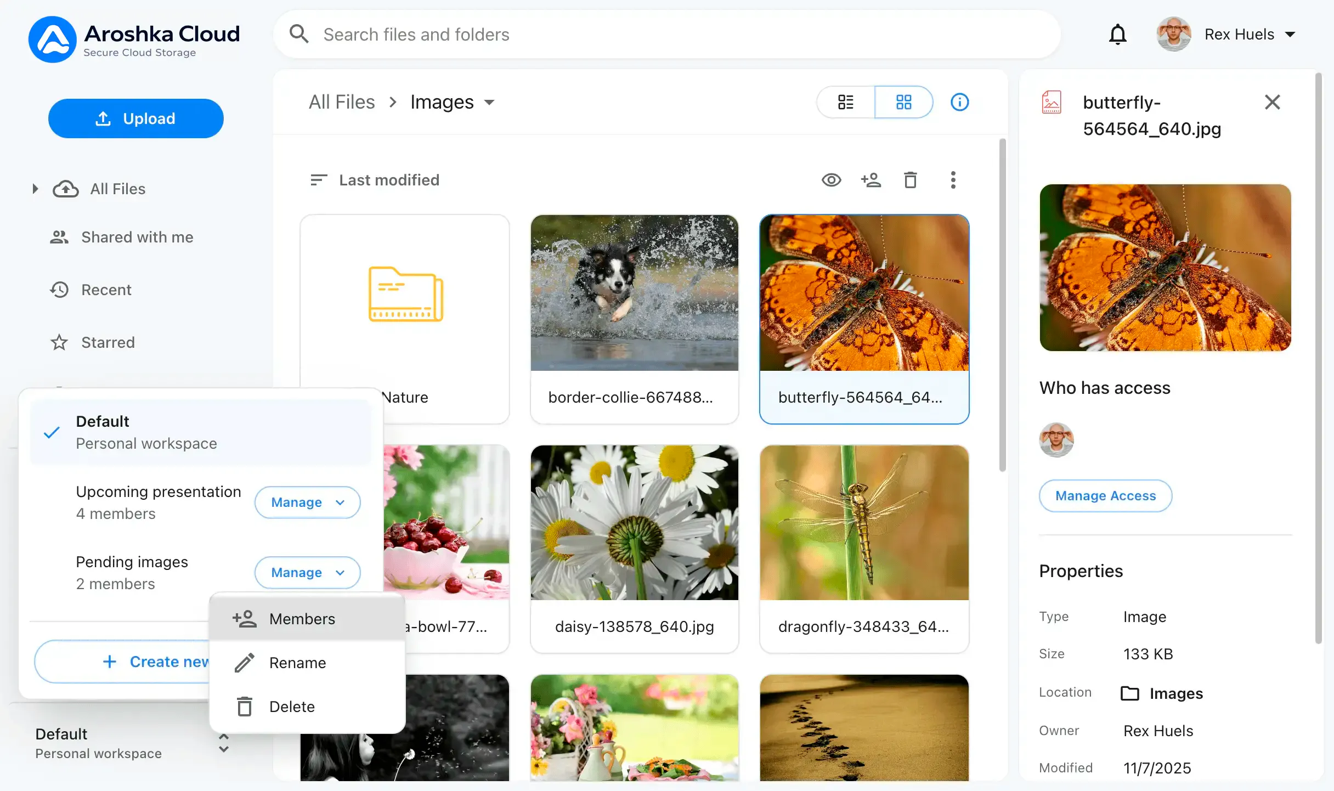Click the trash icon in the toolbar
Screen dimensions: 1334x791
click(911, 180)
